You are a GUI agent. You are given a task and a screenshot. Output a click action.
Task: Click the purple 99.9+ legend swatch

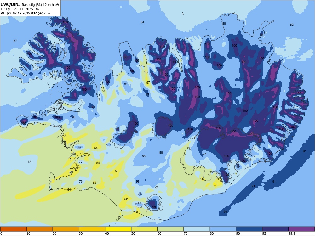point(301,229)
